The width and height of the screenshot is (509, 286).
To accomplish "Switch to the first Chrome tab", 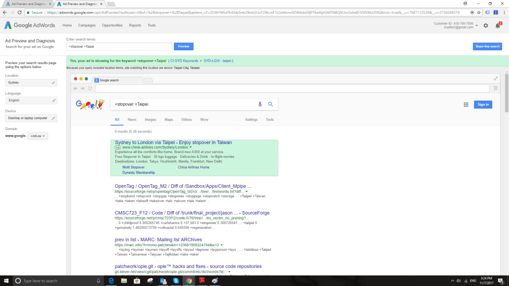I will point(28,4).
